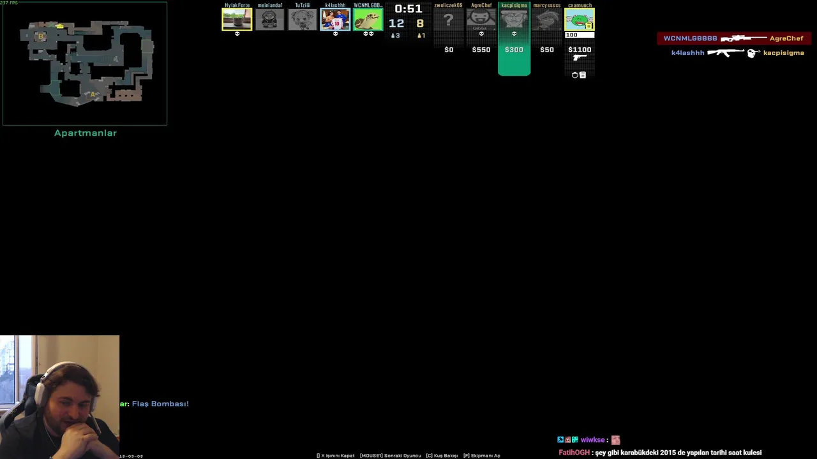This screenshot has height=459, width=817.
Task: Click the Apartmanlar location label
Action: [86, 133]
